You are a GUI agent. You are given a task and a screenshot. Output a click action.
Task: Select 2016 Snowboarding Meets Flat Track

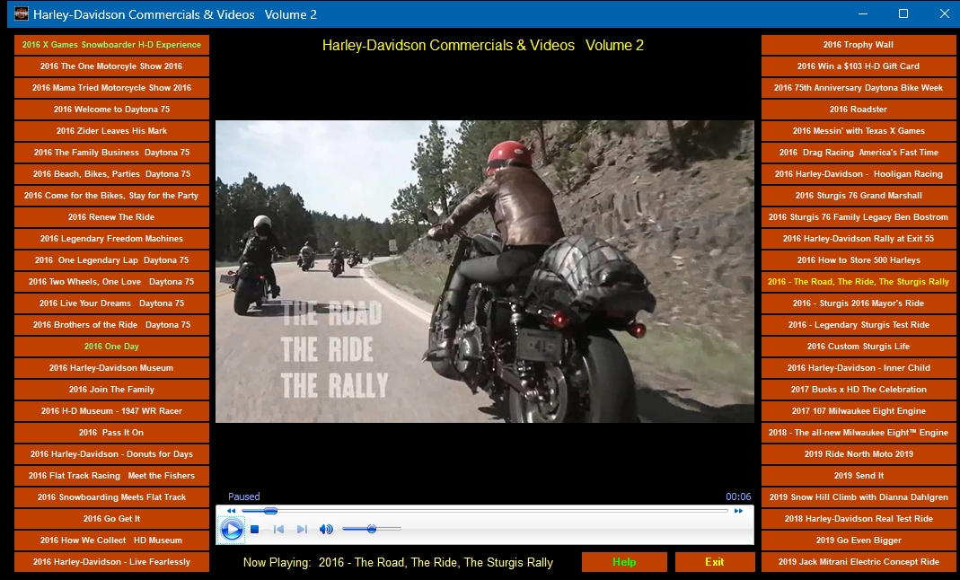tap(111, 497)
